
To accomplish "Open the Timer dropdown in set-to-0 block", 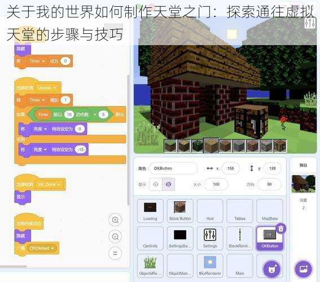I will (x=37, y=61).
